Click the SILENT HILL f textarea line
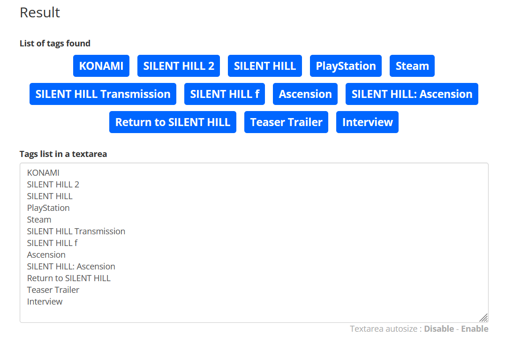513x343 pixels. pyautogui.click(x=52, y=243)
